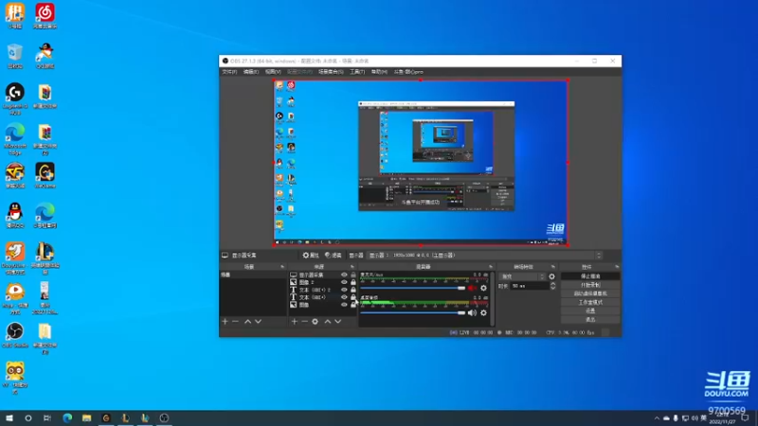Click Mic/Aux volume slider
The image size is (758, 426).
[413, 288]
